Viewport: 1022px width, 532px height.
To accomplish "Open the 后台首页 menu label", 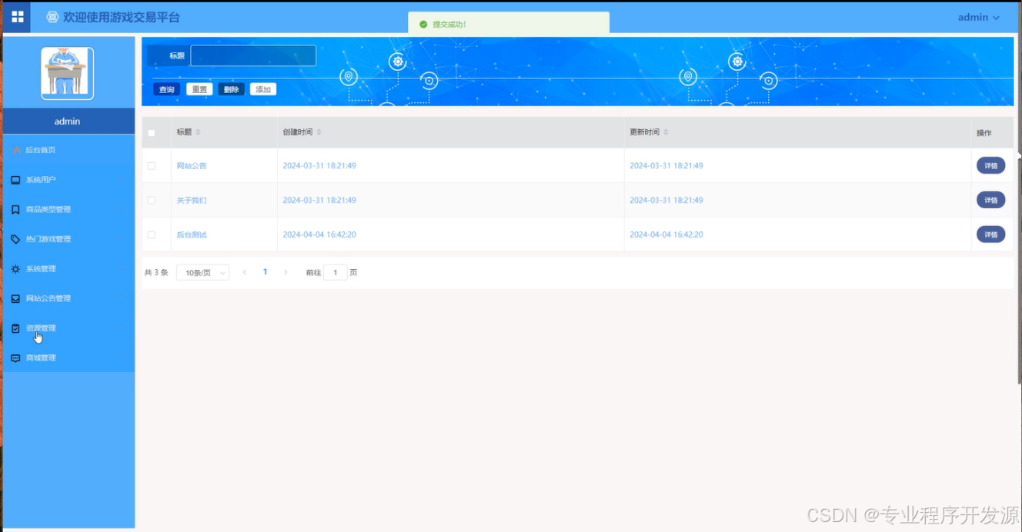I will (41, 150).
